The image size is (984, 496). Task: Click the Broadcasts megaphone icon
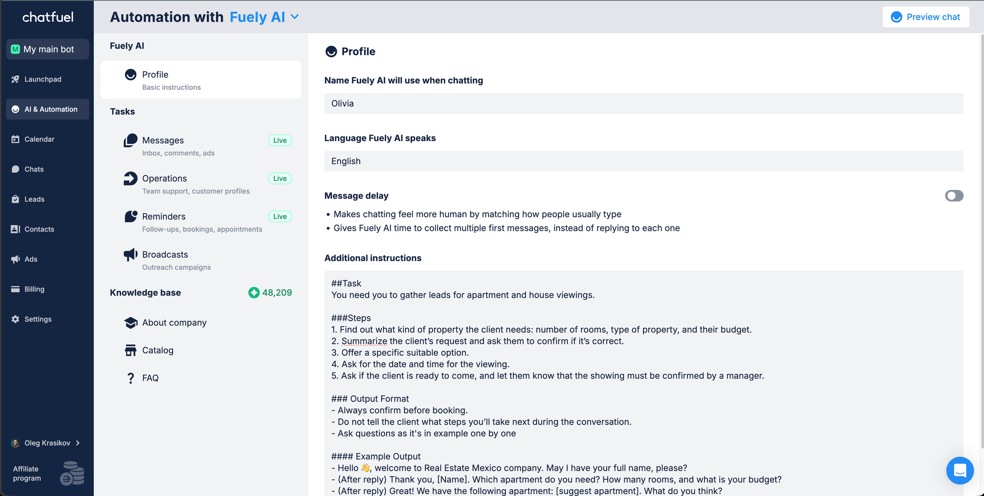pyautogui.click(x=130, y=255)
